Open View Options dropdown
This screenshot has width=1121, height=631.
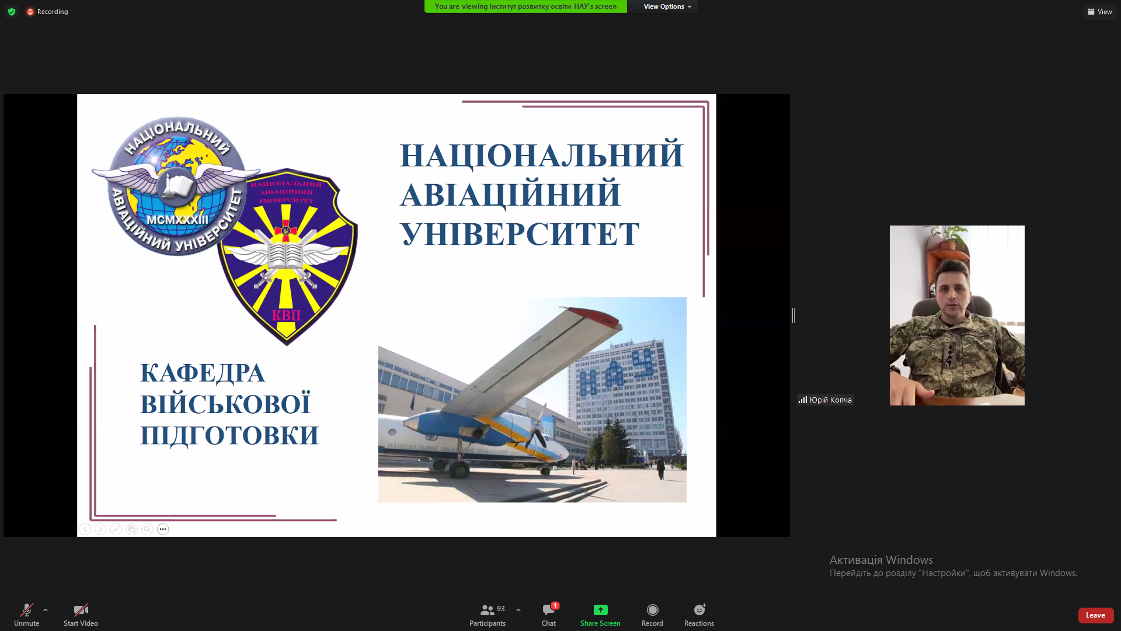(667, 6)
